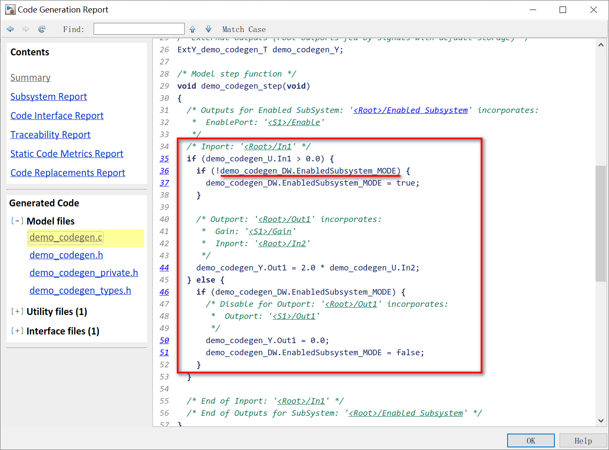Follow <Root>/Enabled Subsystem link on line 31
The width and height of the screenshot is (609, 450).
(x=410, y=110)
